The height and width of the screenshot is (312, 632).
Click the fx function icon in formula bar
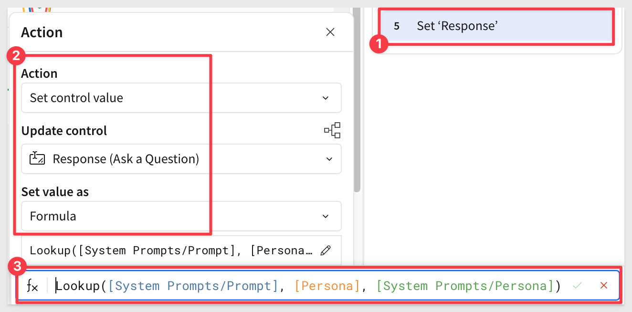pos(32,286)
